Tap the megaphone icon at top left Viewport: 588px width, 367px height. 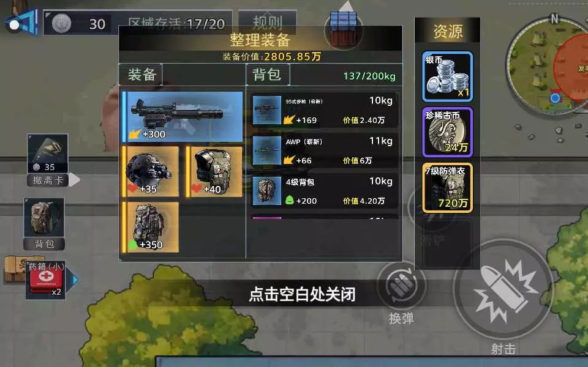point(23,23)
